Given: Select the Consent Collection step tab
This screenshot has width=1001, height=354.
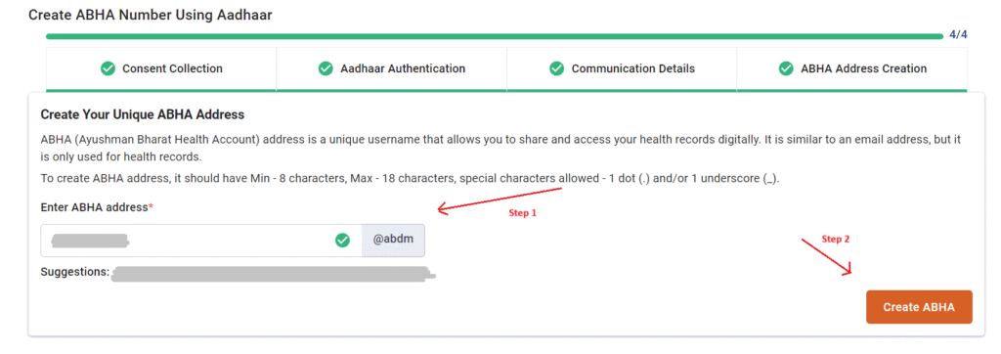Looking at the screenshot, I should click(161, 68).
